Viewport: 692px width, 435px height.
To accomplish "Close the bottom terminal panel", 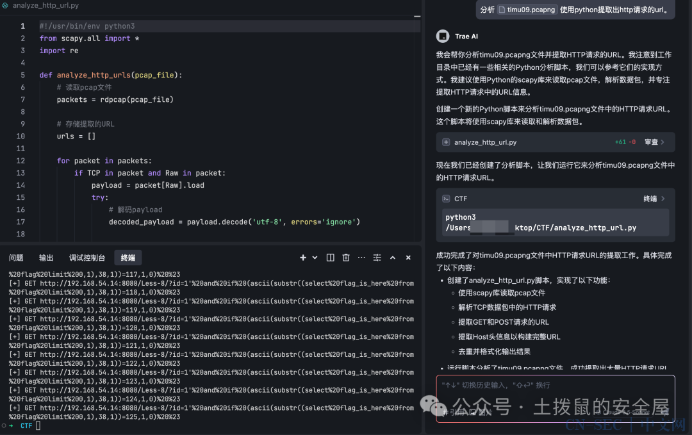I will pos(408,258).
